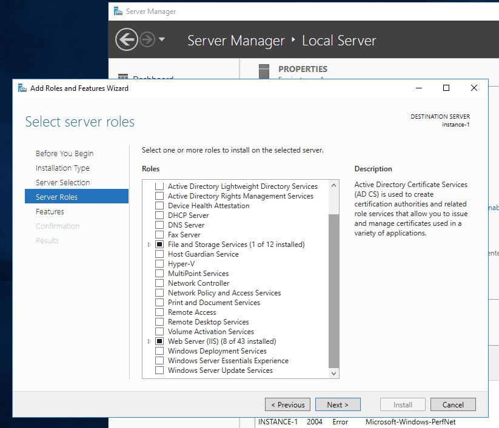Jump to the Features step
Screen dimensions: 499x428
pos(50,212)
